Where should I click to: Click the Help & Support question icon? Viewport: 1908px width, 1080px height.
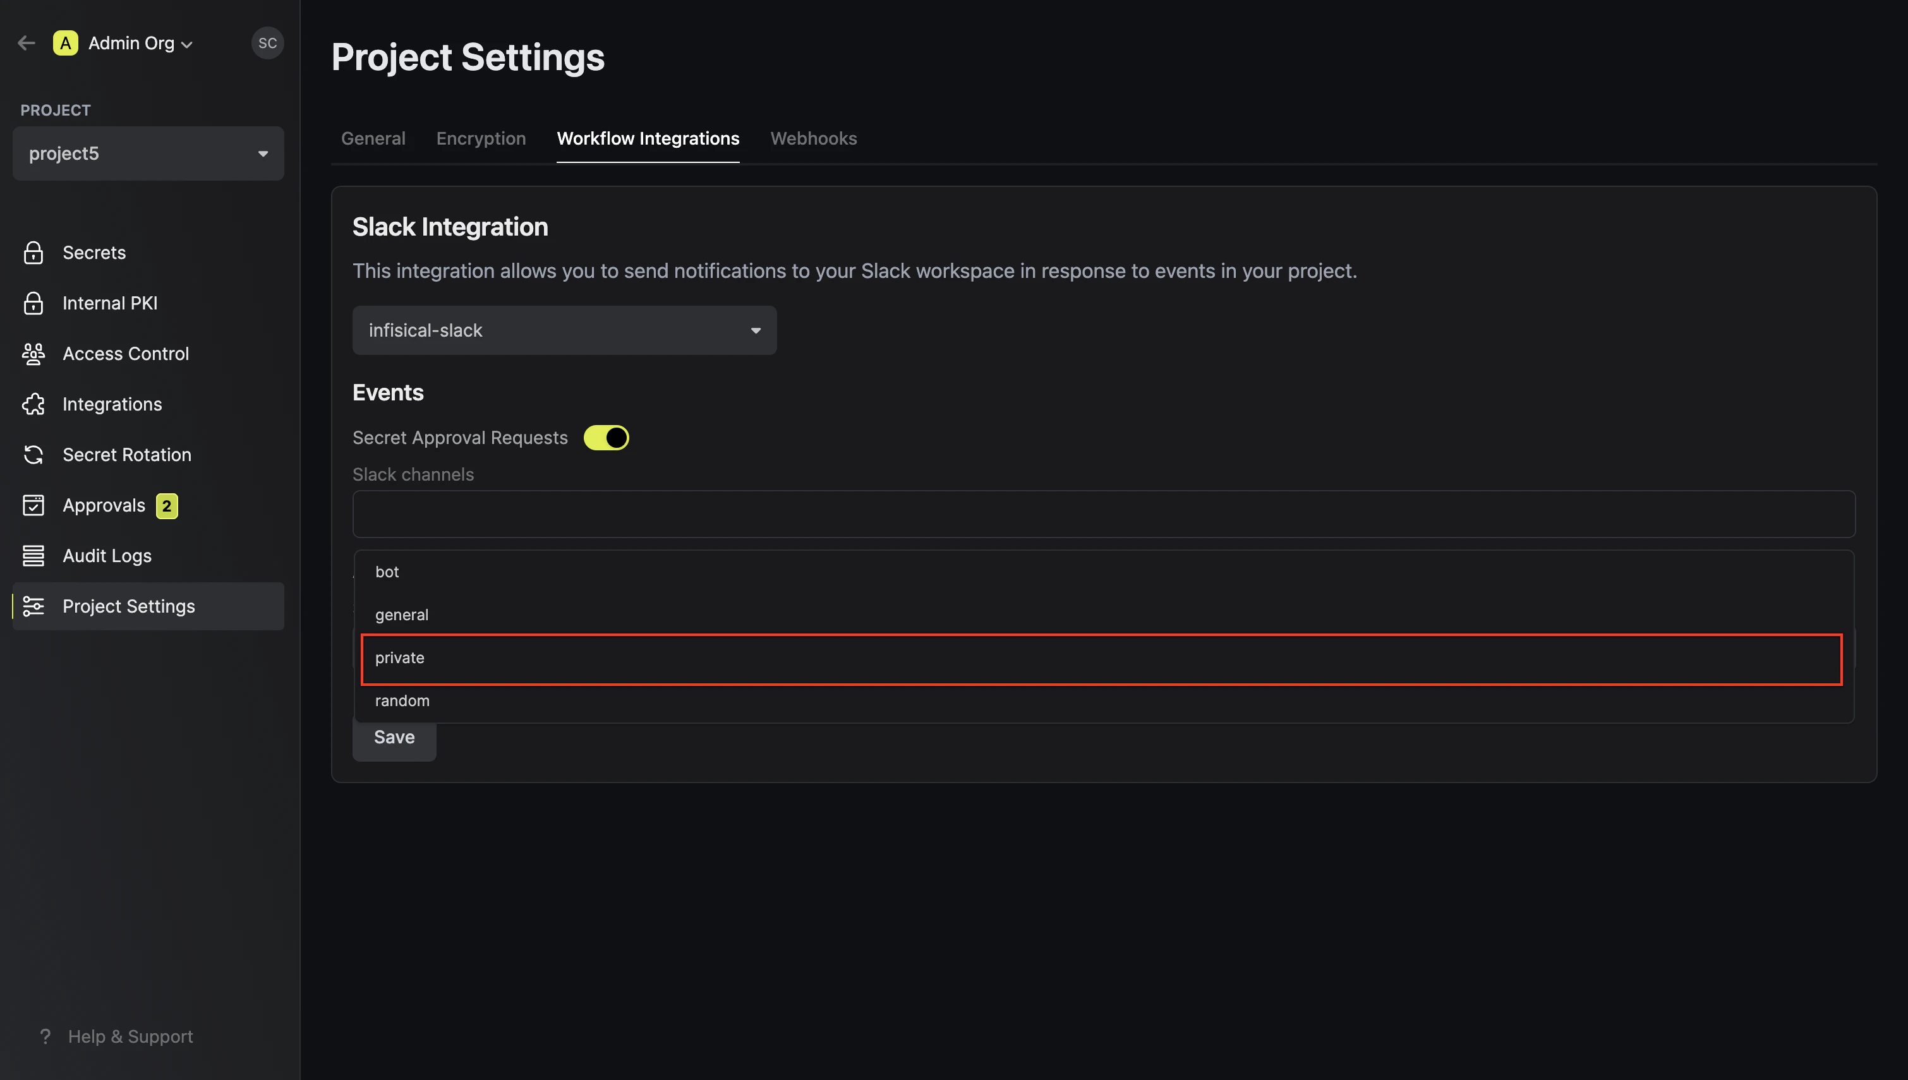[45, 1036]
